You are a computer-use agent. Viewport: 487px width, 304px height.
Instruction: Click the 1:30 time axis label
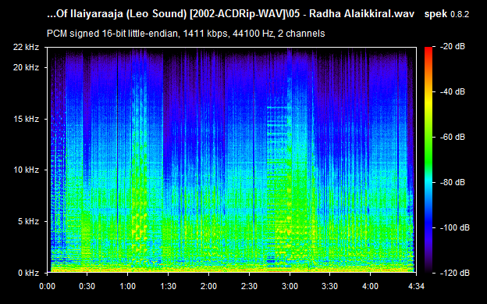click(x=168, y=286)
